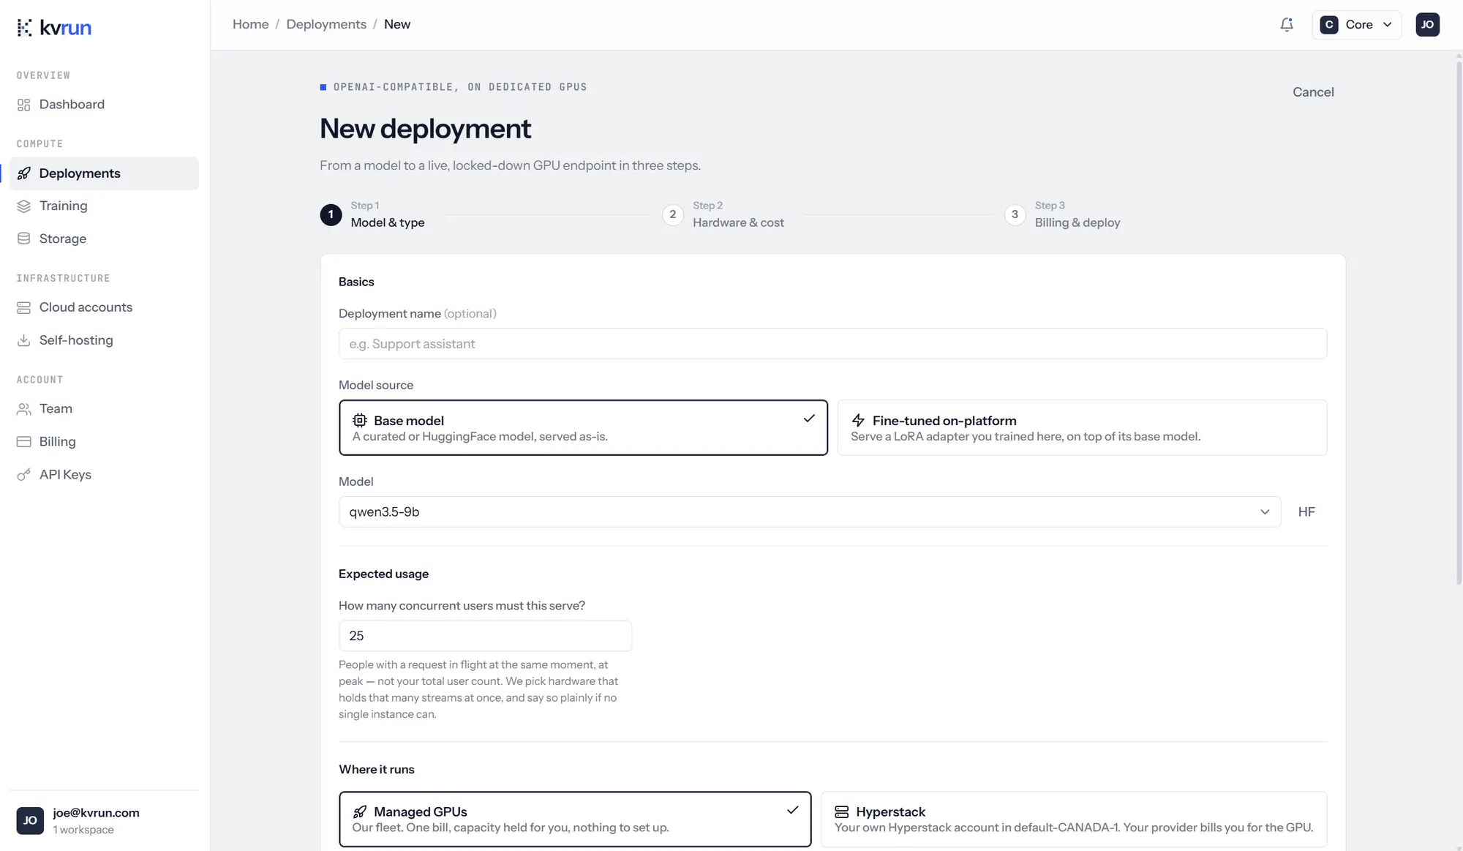Click the Storage database icon

point(24,239)
